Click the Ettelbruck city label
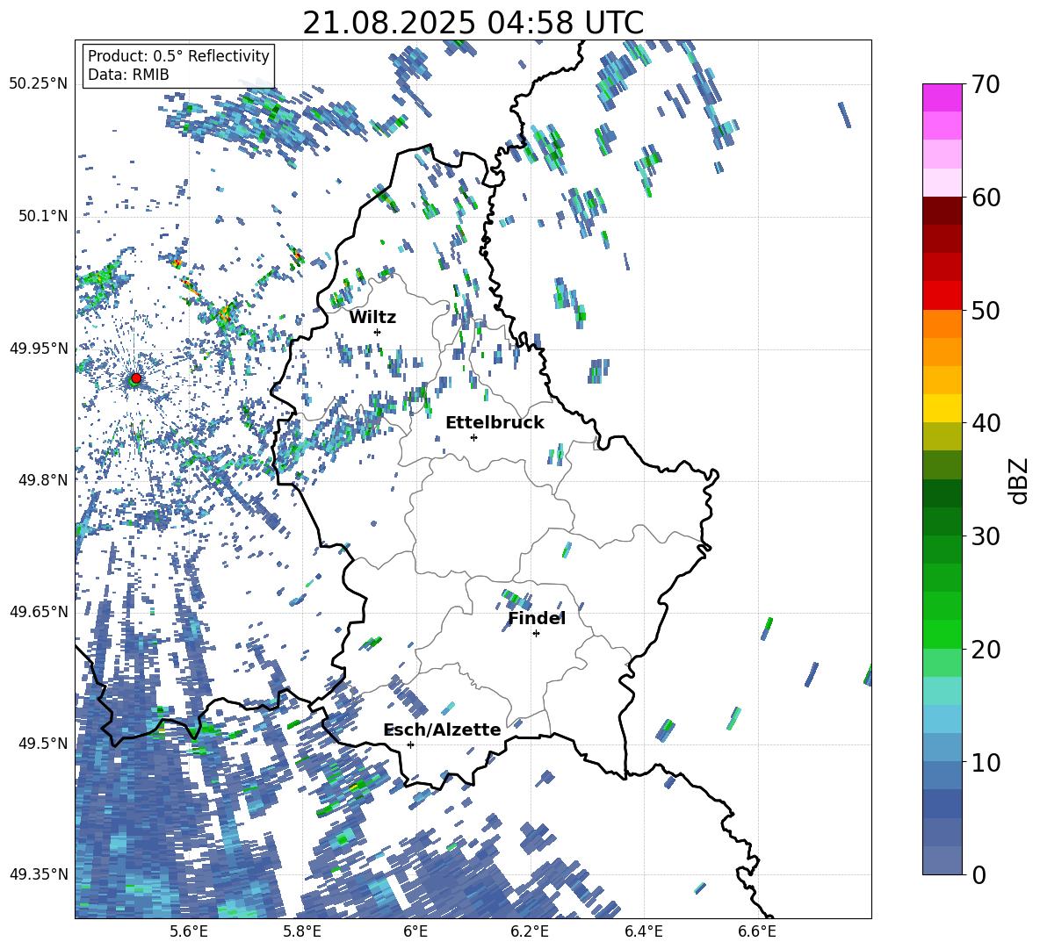Image resolution: width=1040 pixels, height=949 pixels. pos(495,423)
